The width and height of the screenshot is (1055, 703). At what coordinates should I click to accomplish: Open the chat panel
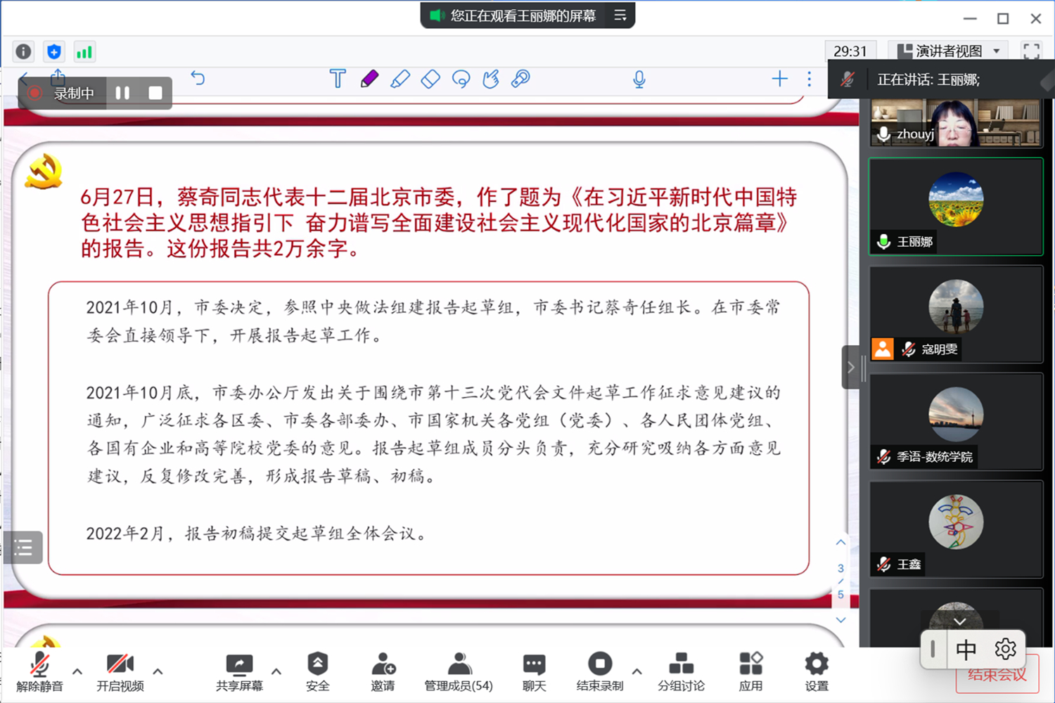tap(534, 671)
